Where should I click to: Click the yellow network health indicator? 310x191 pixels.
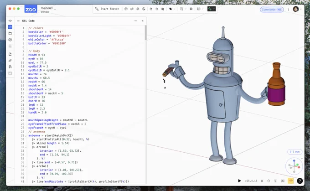291,181
